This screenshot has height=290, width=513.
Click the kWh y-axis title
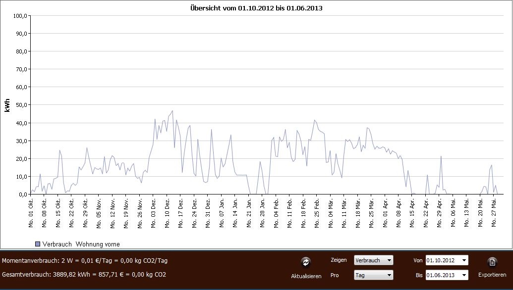(x=8, y=104)
